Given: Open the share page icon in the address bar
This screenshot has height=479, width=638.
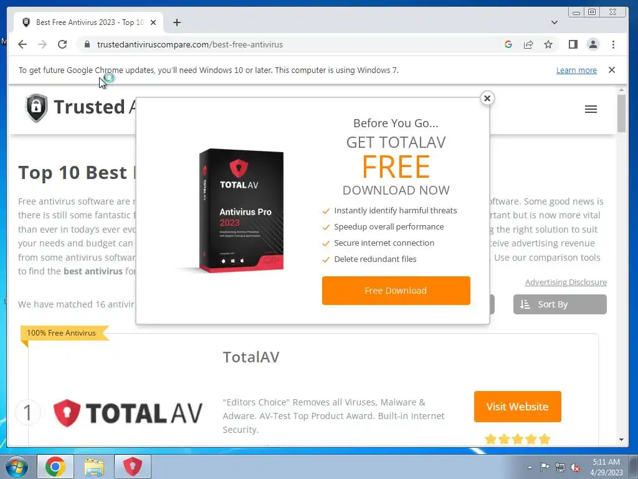Looking at the screenshot, I should [x=528, y=44].
